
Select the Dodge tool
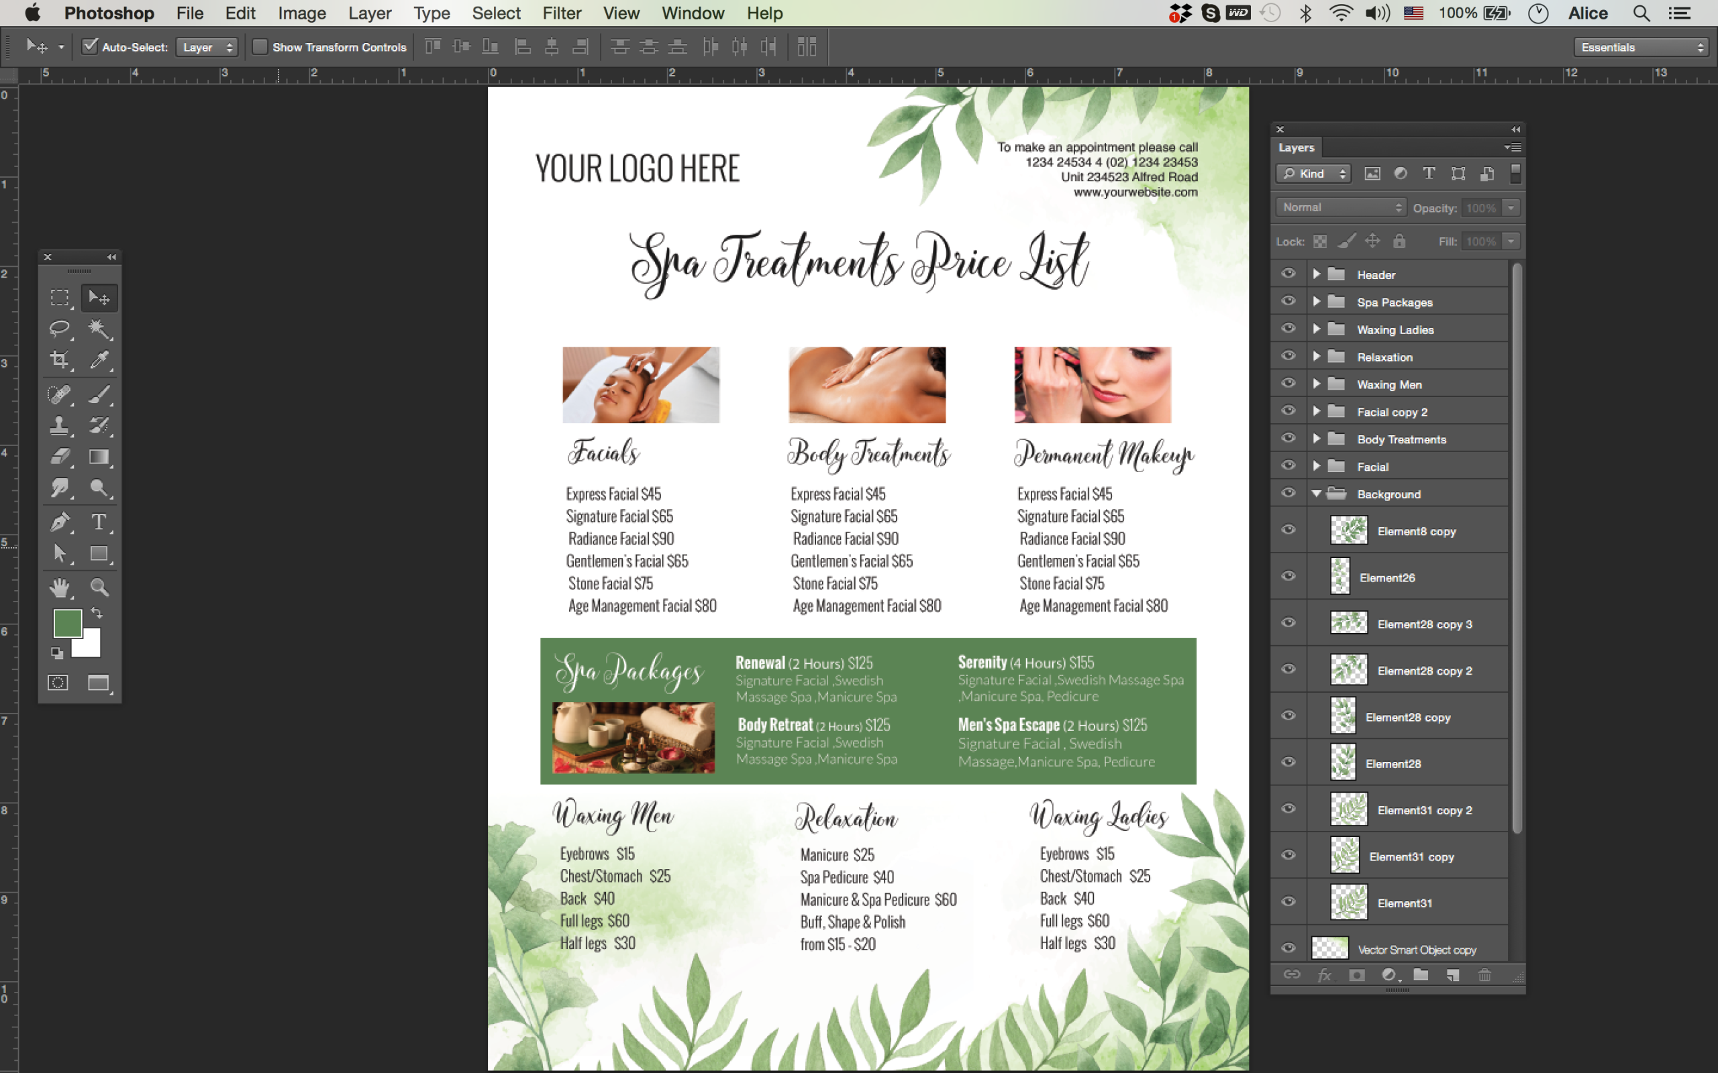pyautogui.click(x=99, y=488)
